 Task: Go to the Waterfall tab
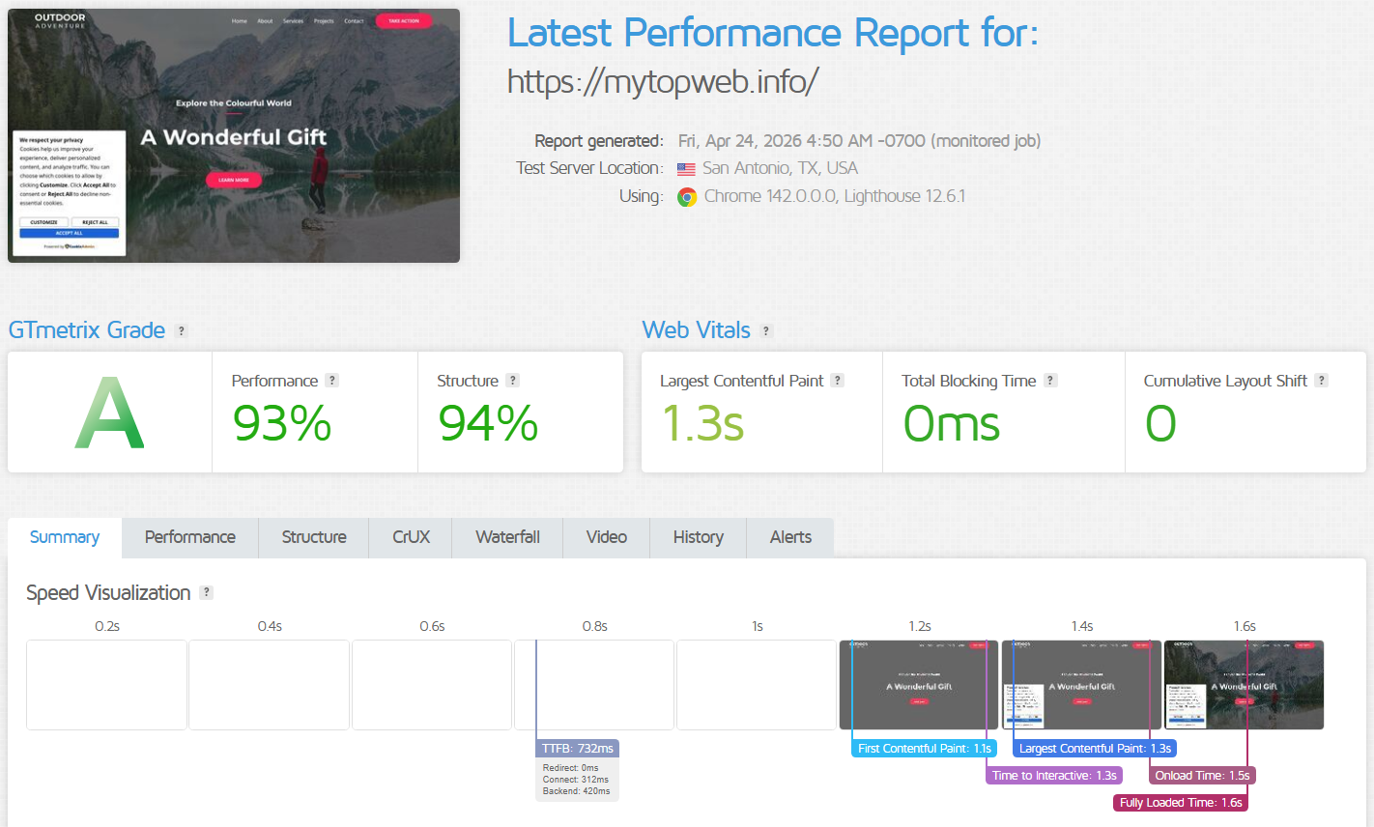pyautogui.click(x=507, y=537)
